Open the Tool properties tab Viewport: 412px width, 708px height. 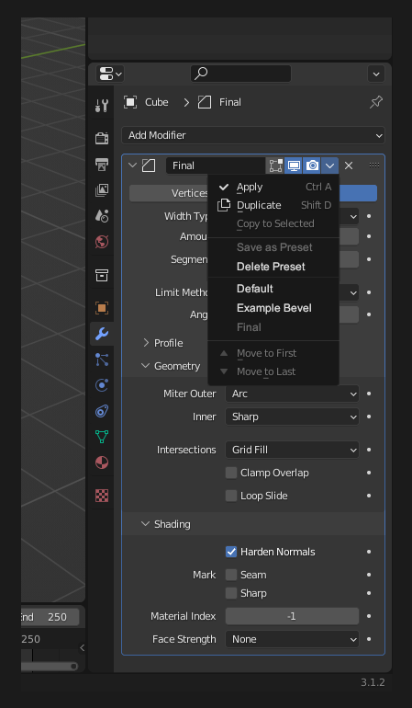pyautogui.click(x=102, y=105)
